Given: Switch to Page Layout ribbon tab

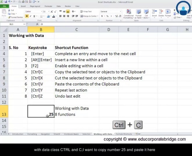Looking at the screenshot, I should [x=35, y=6].
